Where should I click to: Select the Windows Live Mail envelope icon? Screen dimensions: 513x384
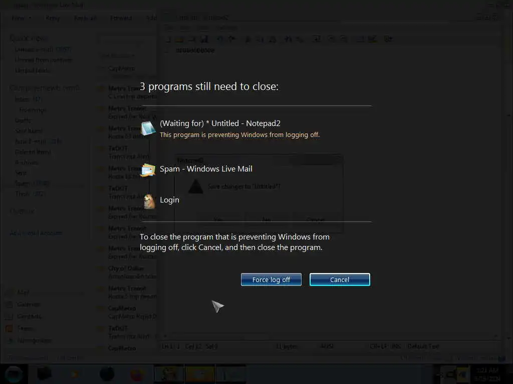point(148,170)
